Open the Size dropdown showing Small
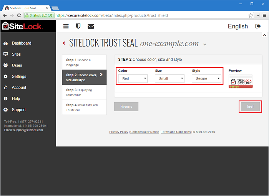Image resolution: width=269 pixels, height=196 pixels. pyautogui.click(x=170, y=78)
